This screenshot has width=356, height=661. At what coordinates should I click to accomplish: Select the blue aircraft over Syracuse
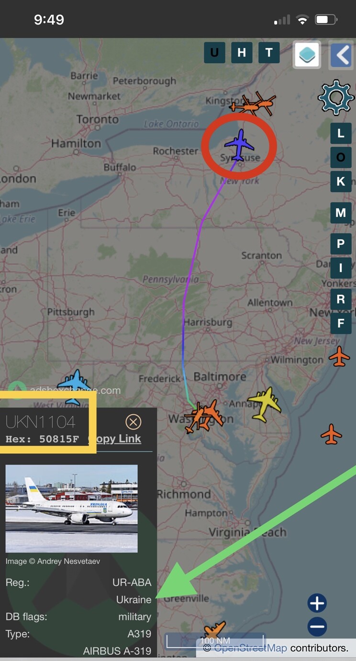(239, 145)
